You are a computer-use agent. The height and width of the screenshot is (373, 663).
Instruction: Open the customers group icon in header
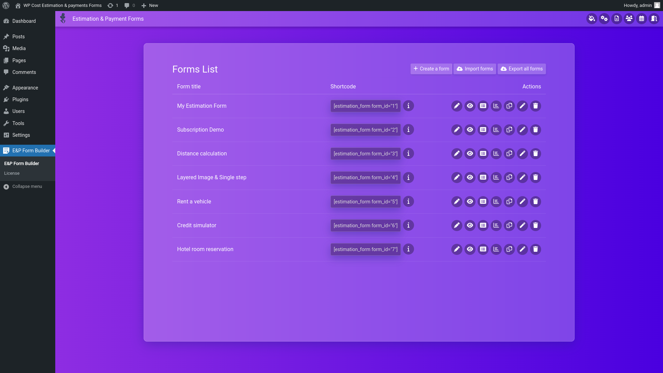pyautogui.click(x=629, y=19)
